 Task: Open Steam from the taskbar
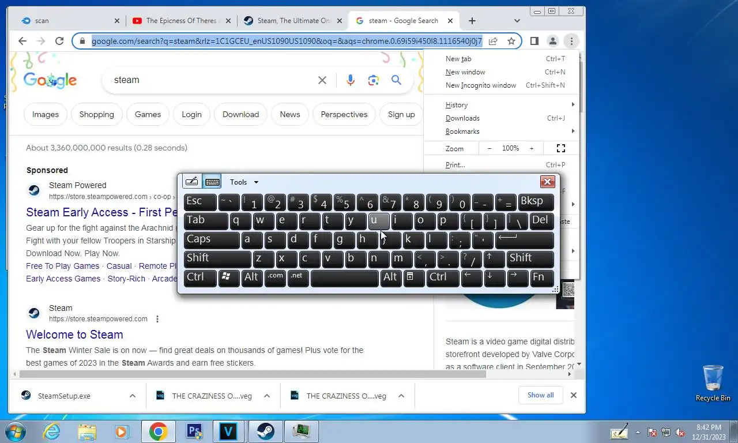(265, 431)
